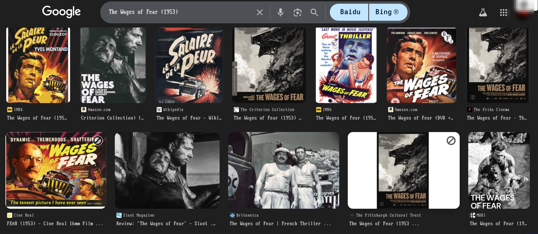Click the Amazon favicon beside 'Criterion Collection) (…'
The image size is (538, 234).
84,110
